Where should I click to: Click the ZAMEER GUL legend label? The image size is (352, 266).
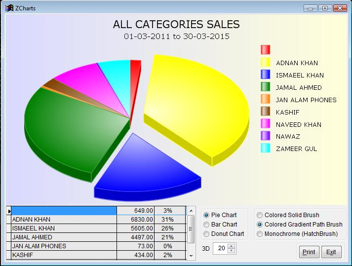click(296, 149)
